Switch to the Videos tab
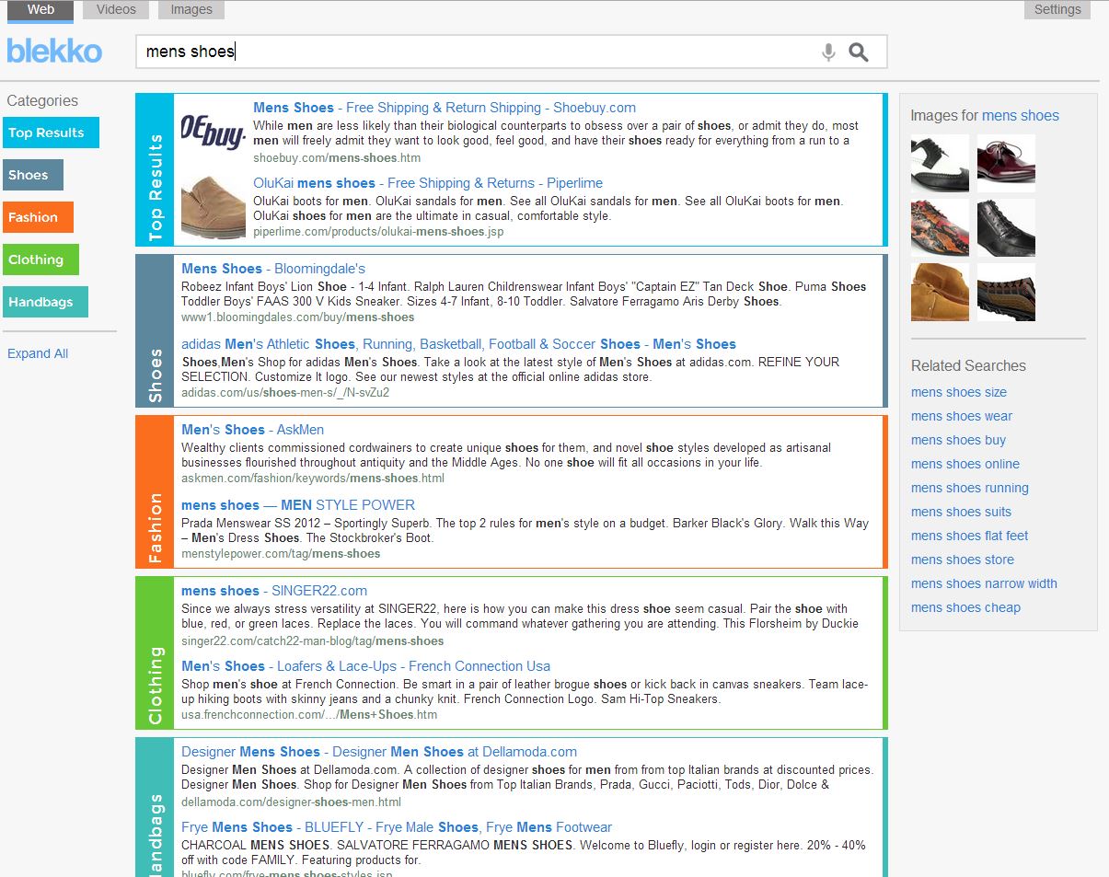Image resolution: width=1109 pixels, height=877 pixels. tap(116, 9)
